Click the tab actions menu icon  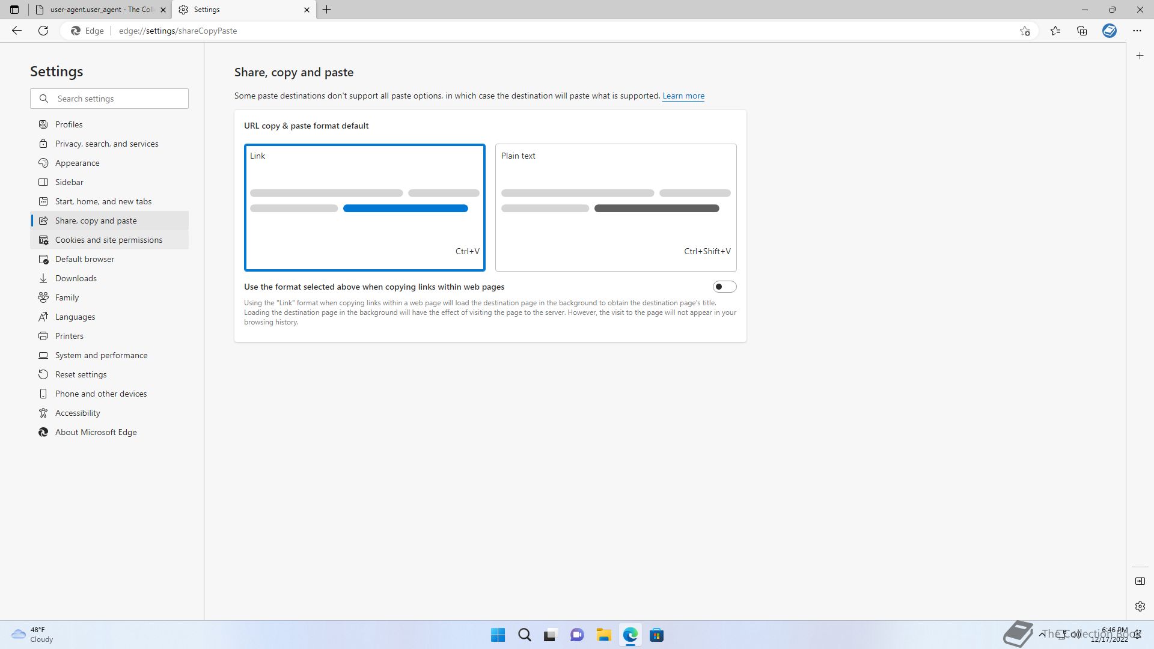14,10
